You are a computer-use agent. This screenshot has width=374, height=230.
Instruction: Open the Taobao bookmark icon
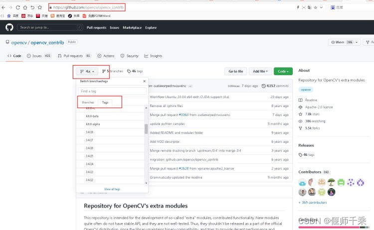[x=52, y=16]
